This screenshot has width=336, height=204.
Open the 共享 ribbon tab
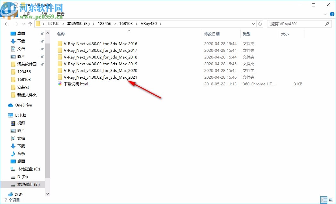(x=44, y=14)
